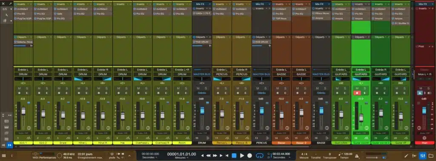
Task: Close the mixer console with the X icon
Action: pyautogui.click(x=3, y=4)
